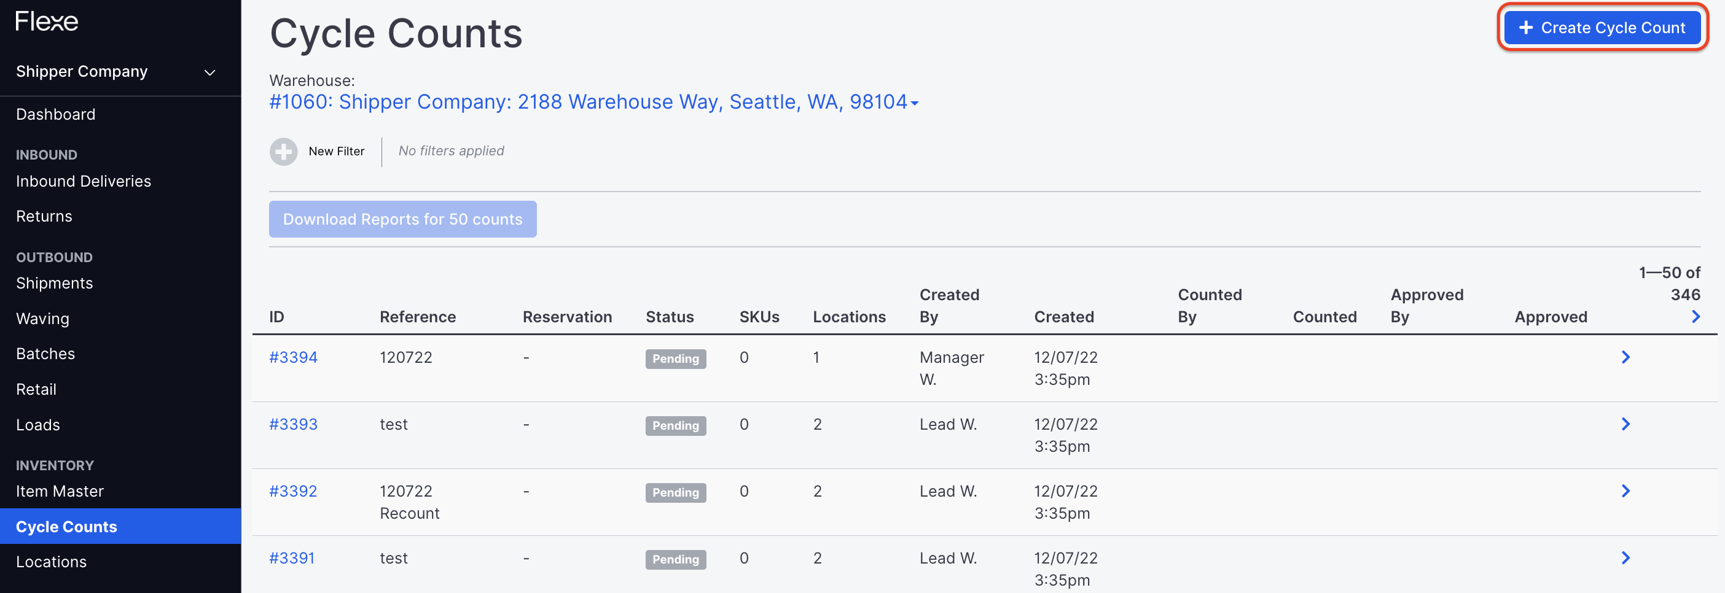Image resolution: width=1725 pixels, height=593 pixels.
Task: Click the warehouse dropdown triangle arrow
Action: point(915,103)
